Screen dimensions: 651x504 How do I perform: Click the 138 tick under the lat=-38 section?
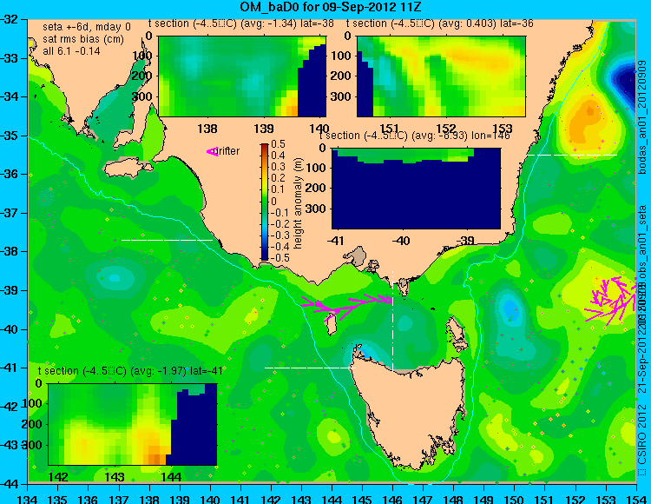(x=207, y=129)
